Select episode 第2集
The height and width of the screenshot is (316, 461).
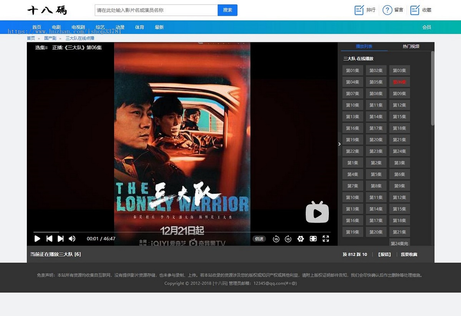(x=376, y=163)
